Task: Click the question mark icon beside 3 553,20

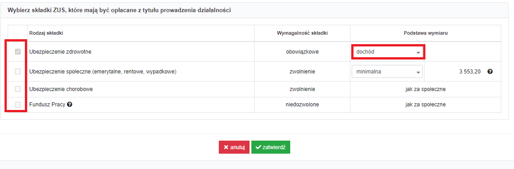Action: tap(490, 72)
